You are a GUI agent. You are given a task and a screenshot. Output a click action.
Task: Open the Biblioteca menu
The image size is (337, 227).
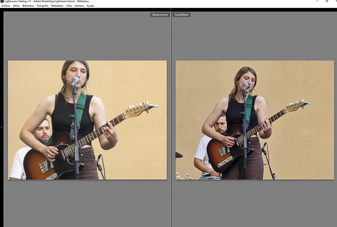coord(28,6)
